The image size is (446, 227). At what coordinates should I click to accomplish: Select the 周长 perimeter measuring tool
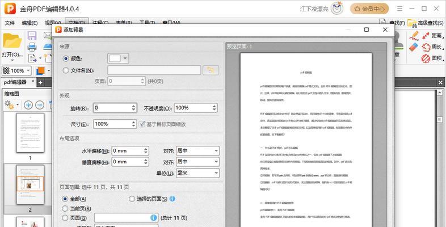[433, 47]
